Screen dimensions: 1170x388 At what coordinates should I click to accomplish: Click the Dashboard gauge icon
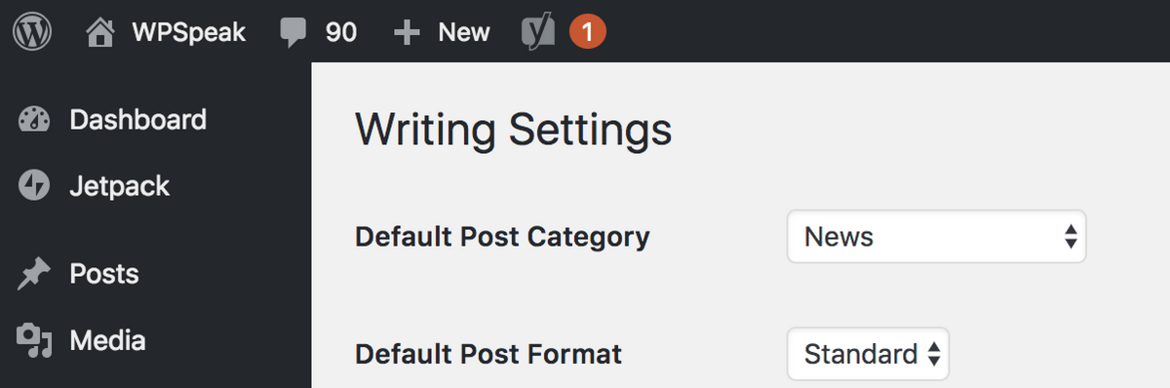tap(33, 120)
